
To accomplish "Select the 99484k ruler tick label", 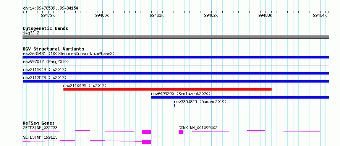I will pos(320,15).
